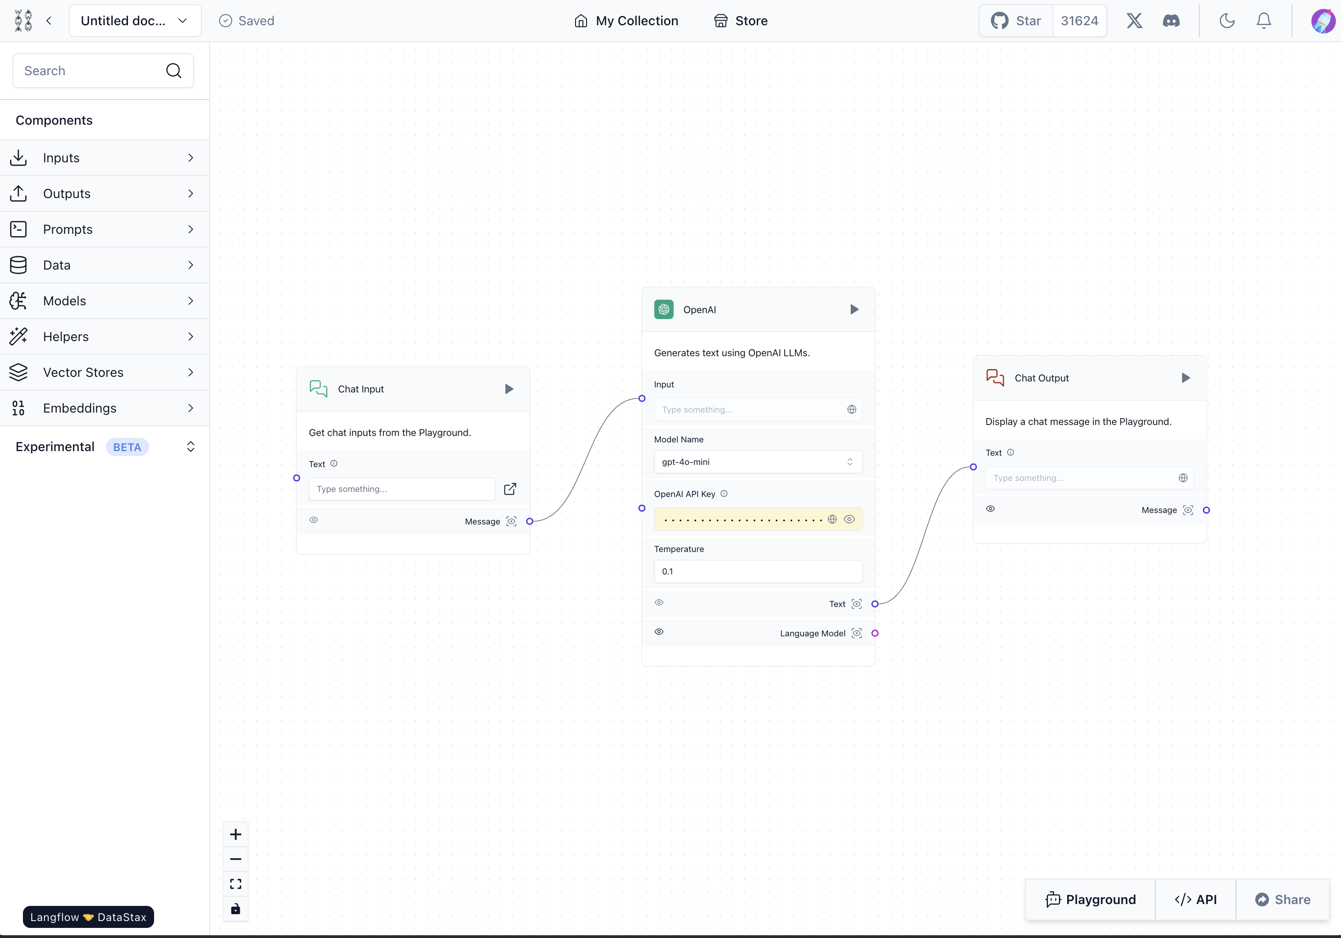Expand the Inputs category
The image size is (1341, 938).
coord(105,158)
